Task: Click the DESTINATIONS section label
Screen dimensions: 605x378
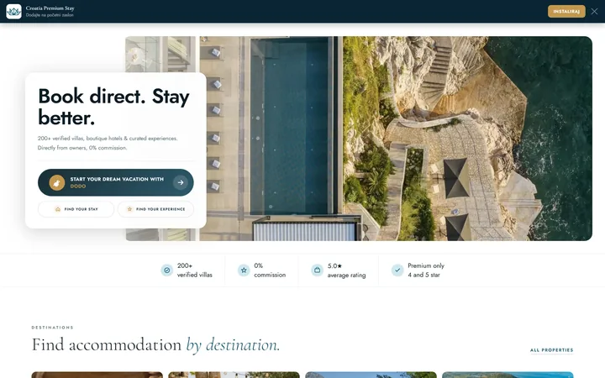Action: click(x=52, y=328)
